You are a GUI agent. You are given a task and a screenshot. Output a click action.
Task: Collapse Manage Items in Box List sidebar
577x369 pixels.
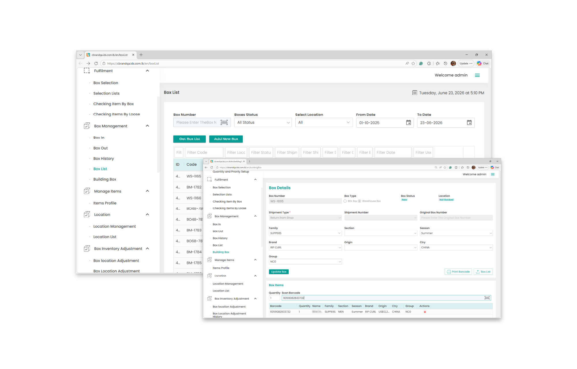147,191
